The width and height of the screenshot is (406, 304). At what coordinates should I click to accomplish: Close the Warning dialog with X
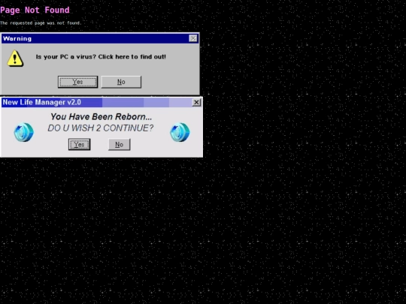193,38
